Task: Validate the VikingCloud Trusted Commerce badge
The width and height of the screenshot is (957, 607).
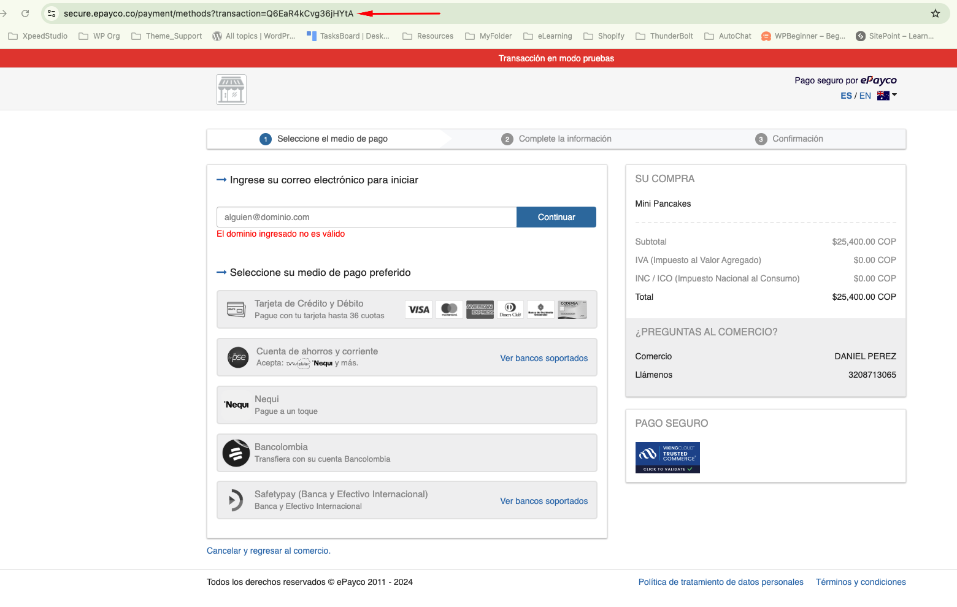Action: tap(667, 457)
